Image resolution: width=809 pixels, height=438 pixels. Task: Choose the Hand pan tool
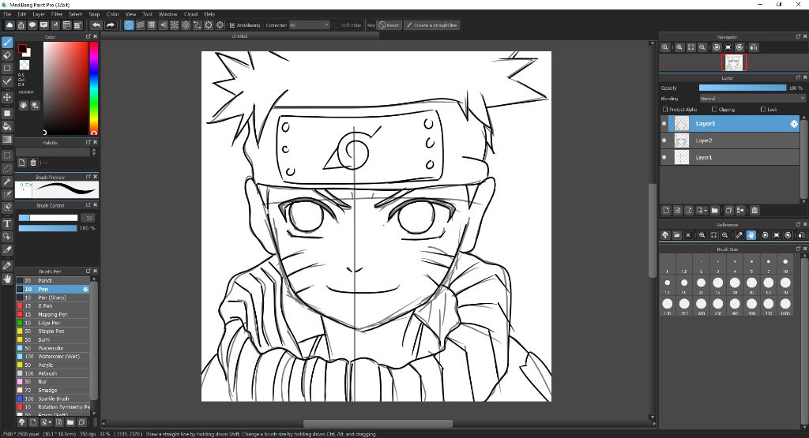pyautogui.click(x=7, y=279)
